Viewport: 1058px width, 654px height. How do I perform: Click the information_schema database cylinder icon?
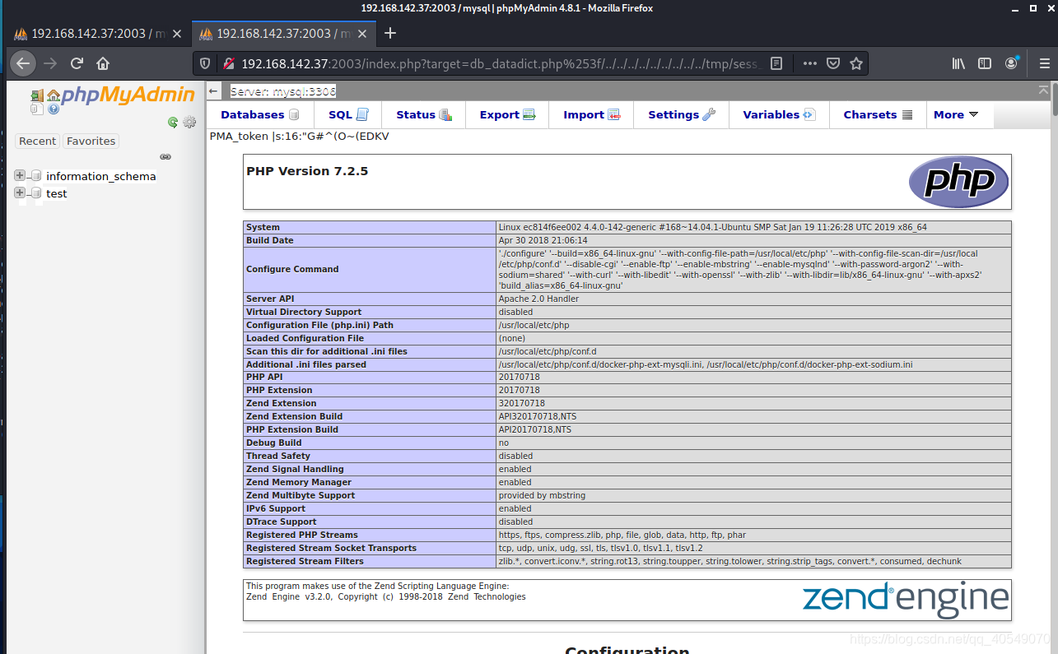[x=36, y=175]
